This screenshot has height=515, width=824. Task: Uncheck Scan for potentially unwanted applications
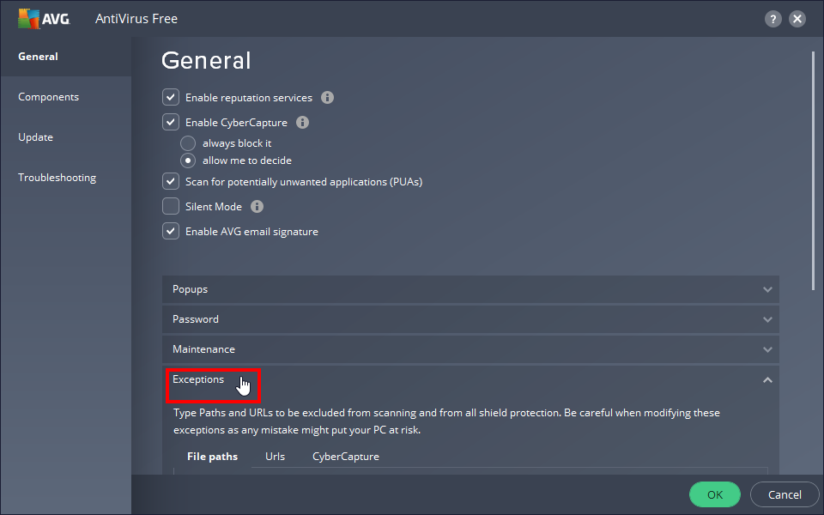coord(171,182)
